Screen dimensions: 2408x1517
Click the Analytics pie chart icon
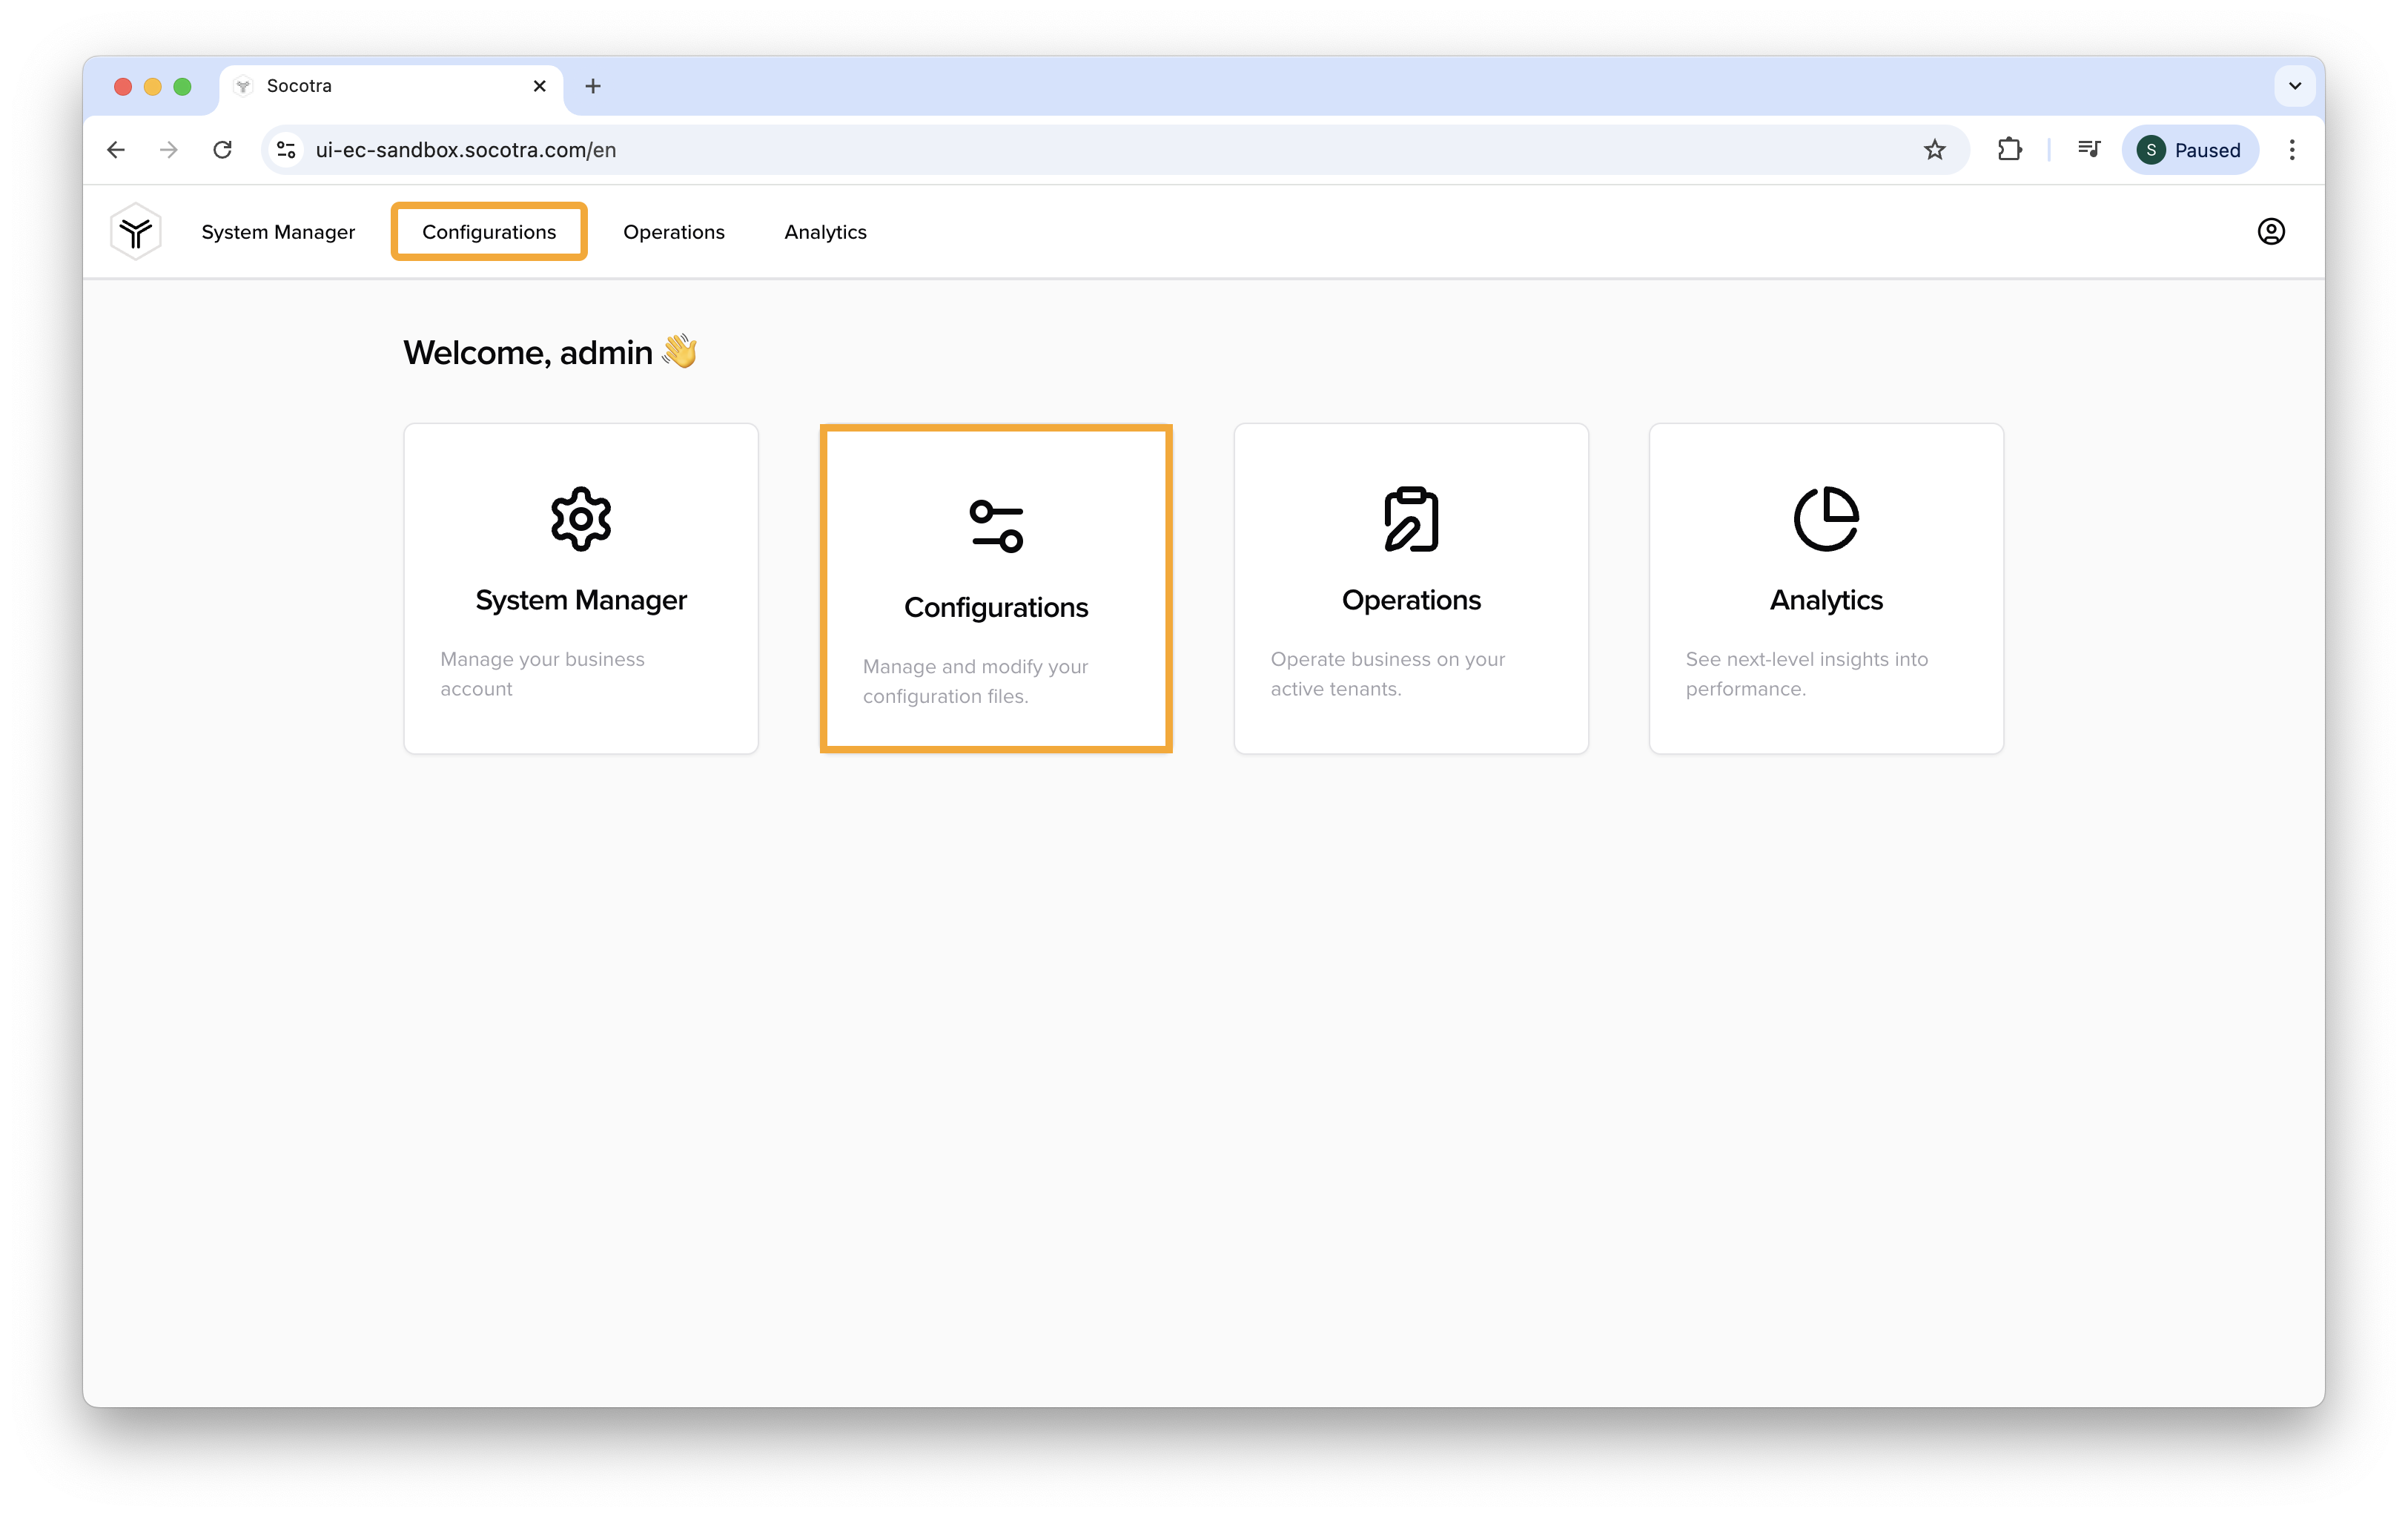tap(1826, 519)
